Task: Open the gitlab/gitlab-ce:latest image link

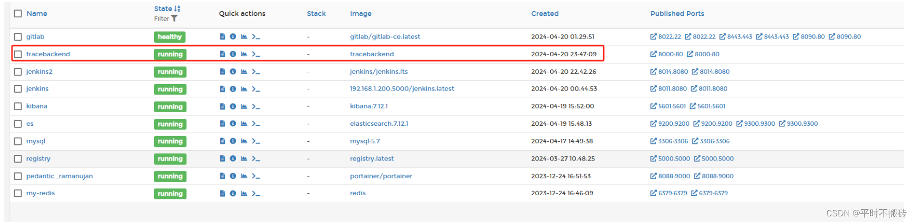Action: point(385,37)
